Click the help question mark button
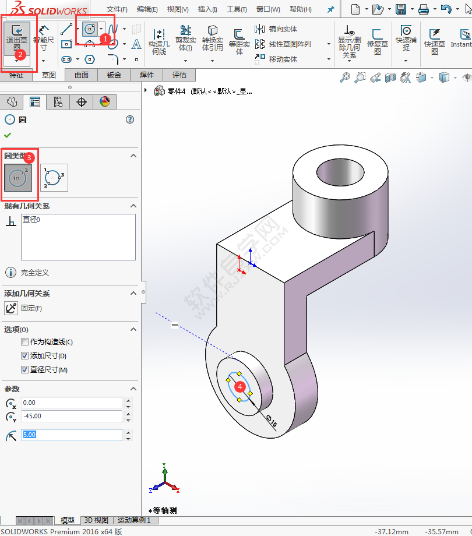 pos(129,119)
